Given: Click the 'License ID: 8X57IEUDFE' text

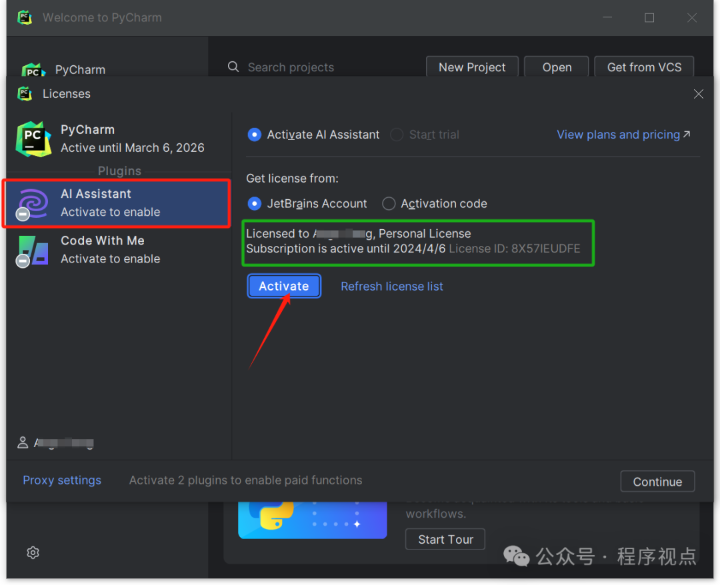Looking at the screenshot, I should point(515,249).
